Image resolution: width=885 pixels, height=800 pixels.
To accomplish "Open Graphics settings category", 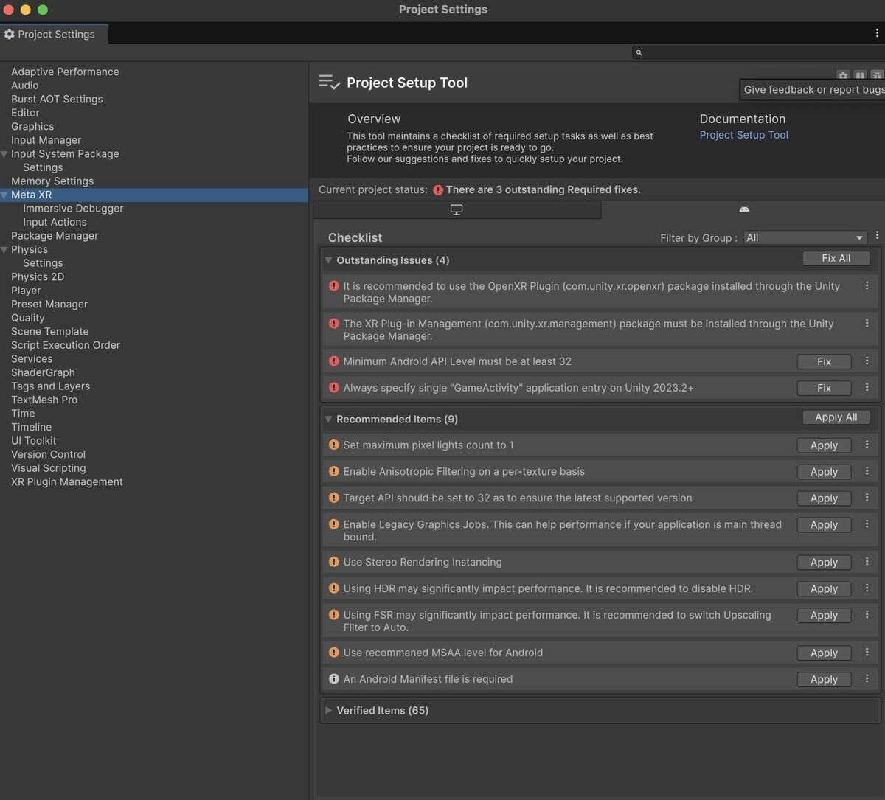I will point(32,127).
